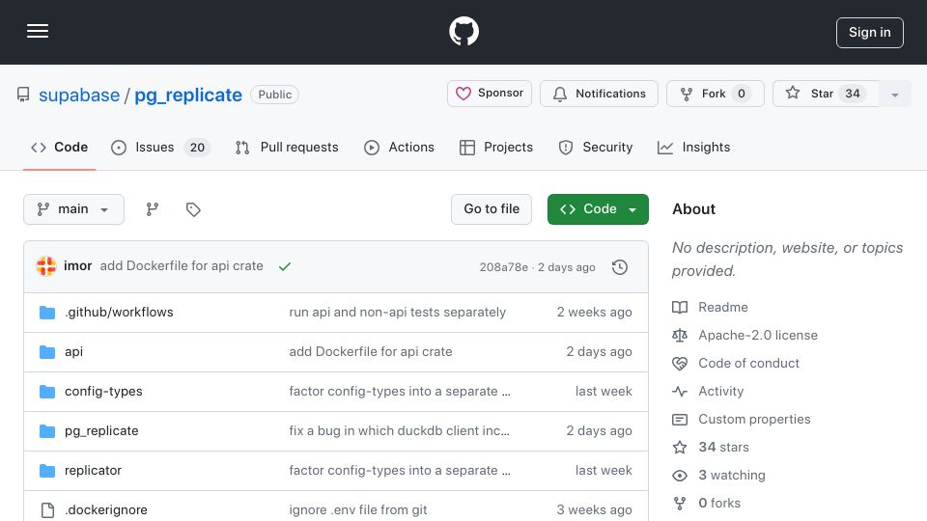Sponsor this repository
Viewport: 927px width, 521px height.
[x=490, y=94]
